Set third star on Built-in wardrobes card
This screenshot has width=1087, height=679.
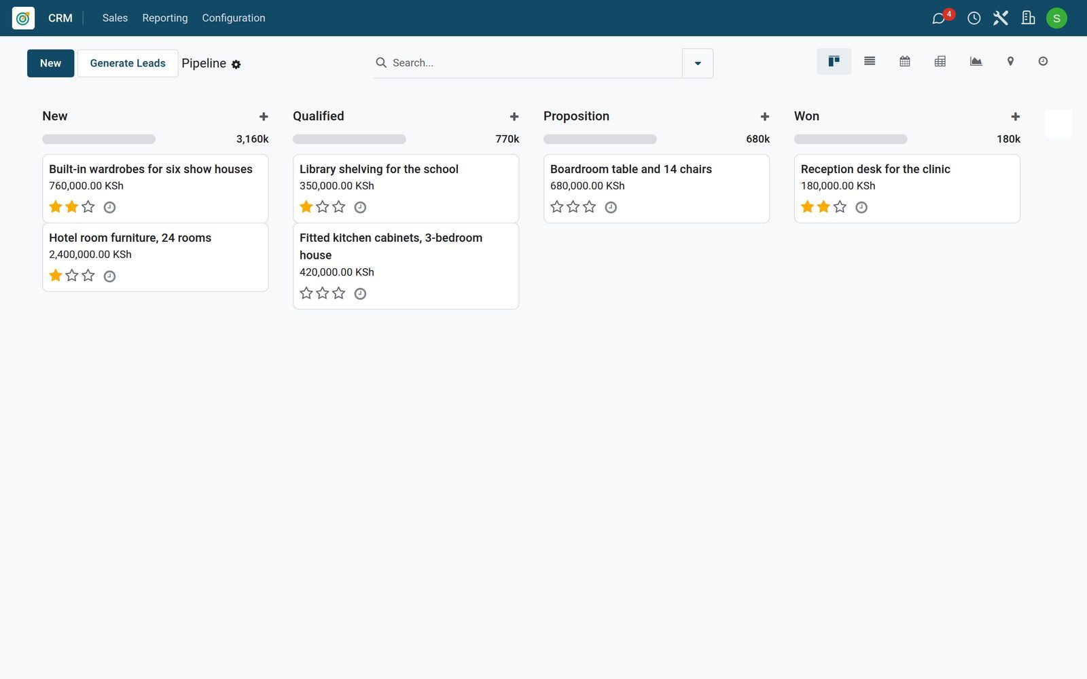click(x=88, y=207)
